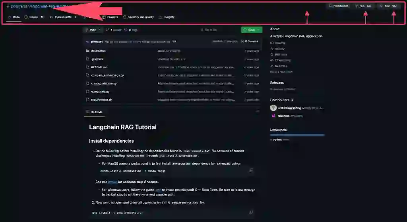Open the Issues tab

pos(34,17)
